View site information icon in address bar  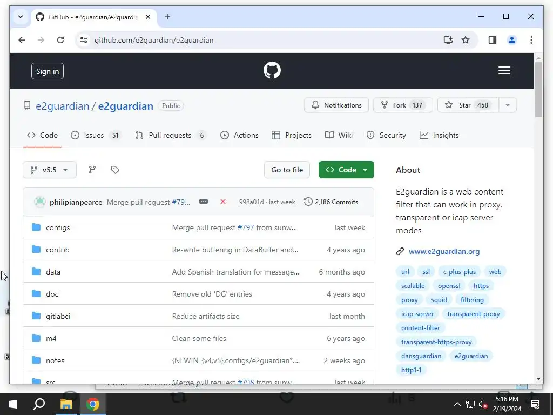click(x=84, y=40)
